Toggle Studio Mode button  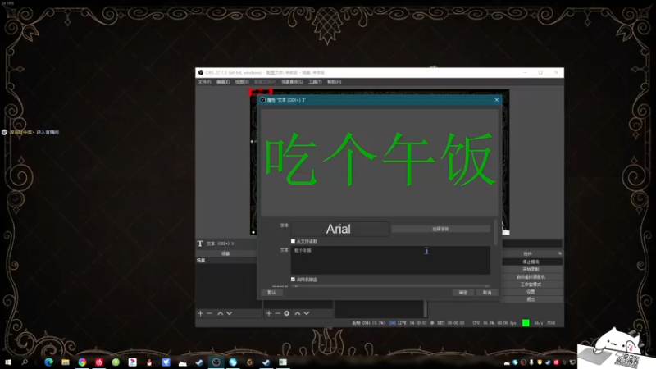coord(531,285)
